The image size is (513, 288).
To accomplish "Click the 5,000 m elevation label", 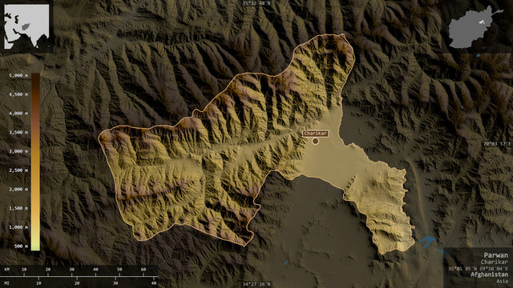I will 18,75.
